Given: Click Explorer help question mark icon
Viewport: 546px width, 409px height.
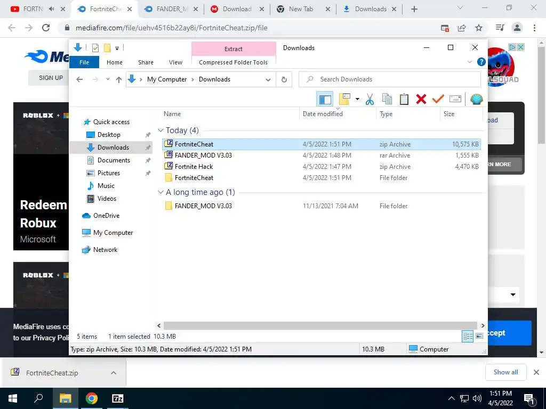Looking at the screenshot, I should [x=481, y=62].
